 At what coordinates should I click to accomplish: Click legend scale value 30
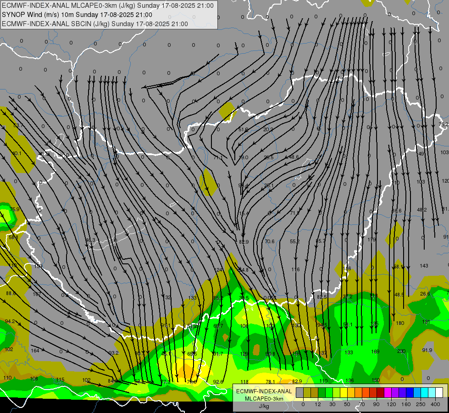[332, 404]
